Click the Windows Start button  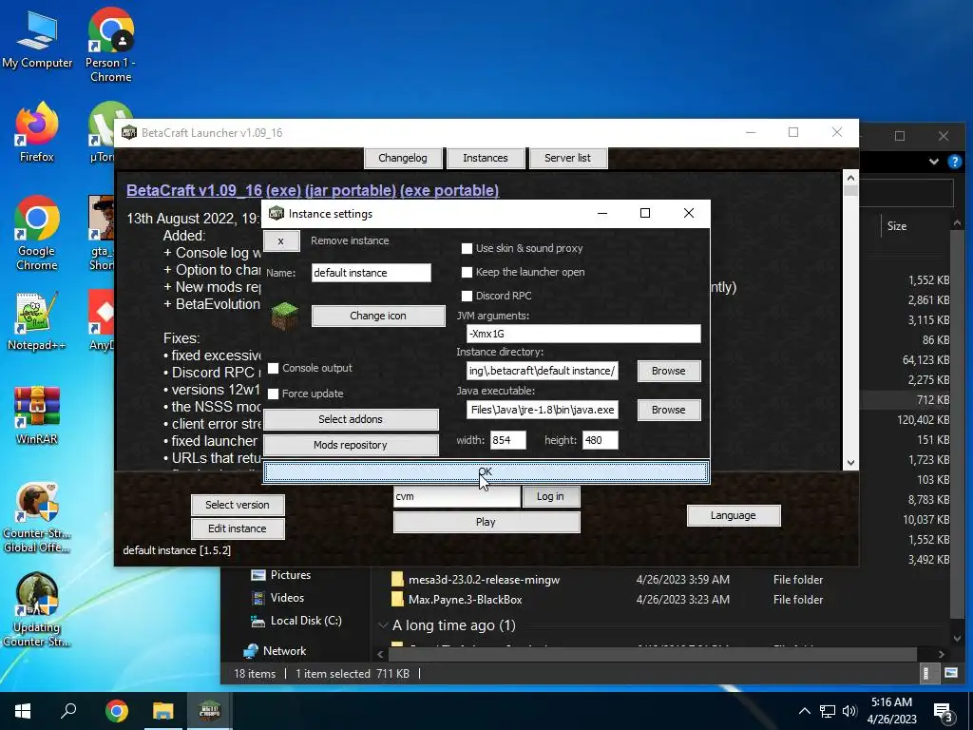(x=23, y=711)
